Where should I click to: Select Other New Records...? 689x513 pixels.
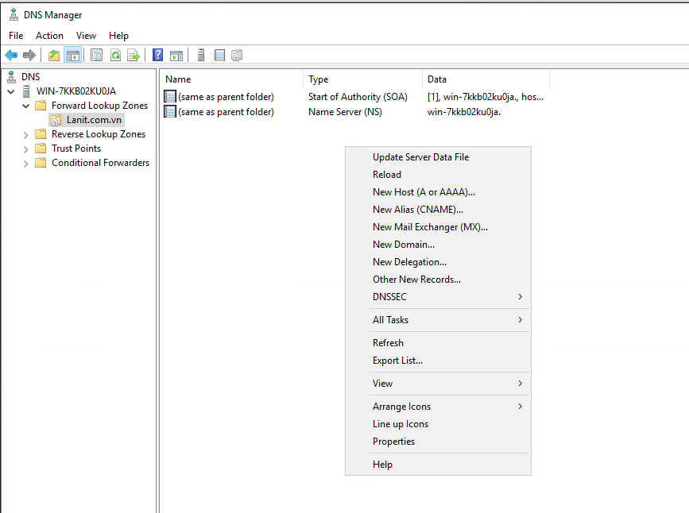(438, 280)
